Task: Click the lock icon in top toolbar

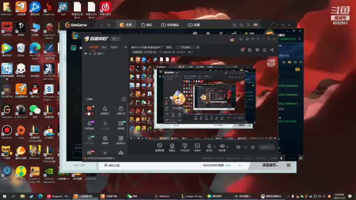Action: (250, 50)
